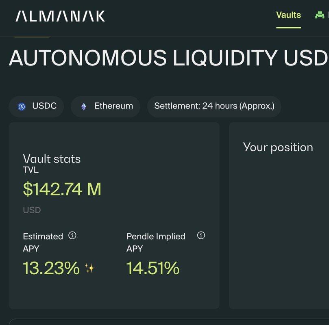Click the Autonomous Liquidity USD title

click(168, 58)
